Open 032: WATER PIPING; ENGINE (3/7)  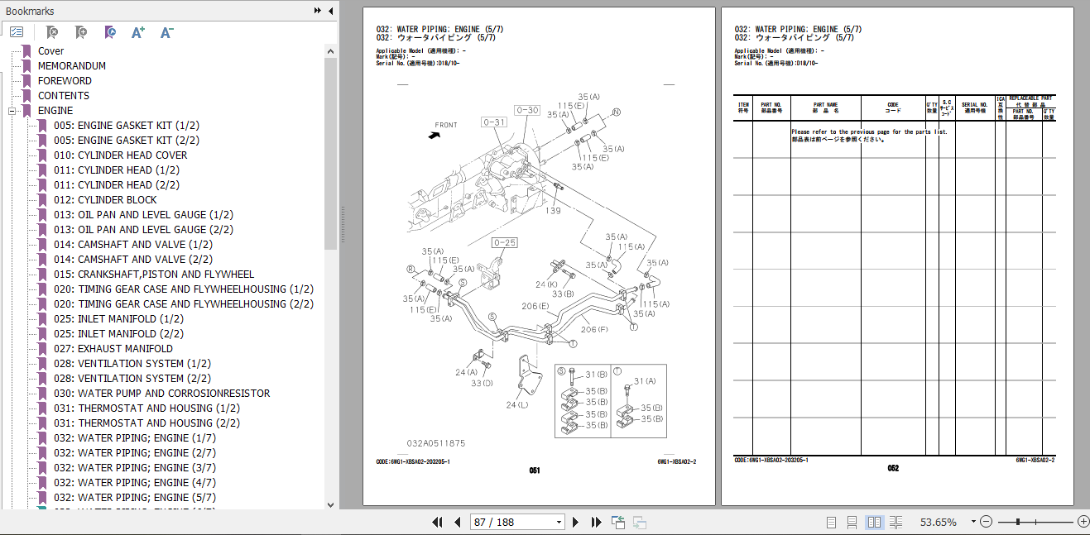click(135, 468)
